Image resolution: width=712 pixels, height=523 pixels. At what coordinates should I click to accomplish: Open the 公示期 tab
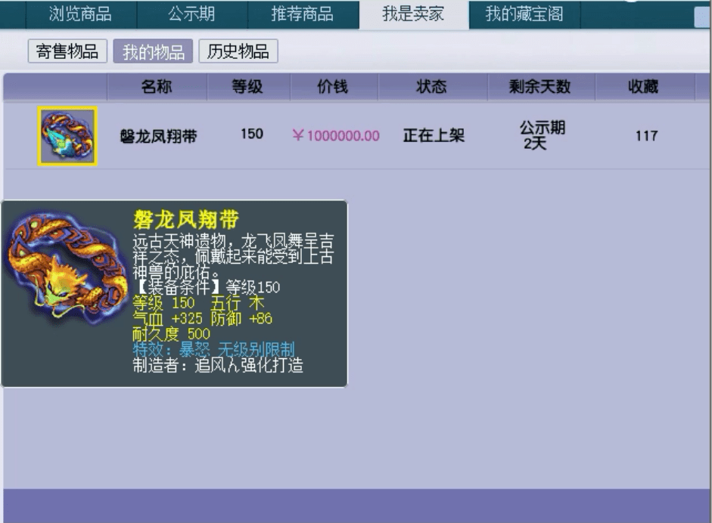(x=191, y=14)
